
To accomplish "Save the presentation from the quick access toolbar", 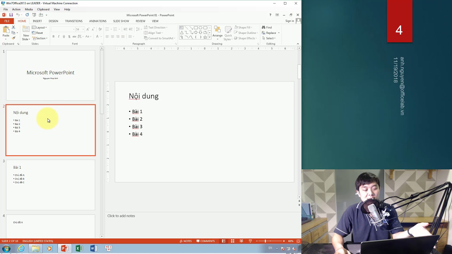I will [11, 15].
